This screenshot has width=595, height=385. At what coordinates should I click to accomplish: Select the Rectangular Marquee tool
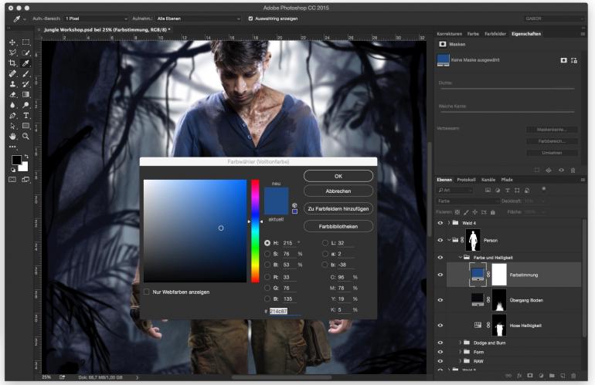25,42
